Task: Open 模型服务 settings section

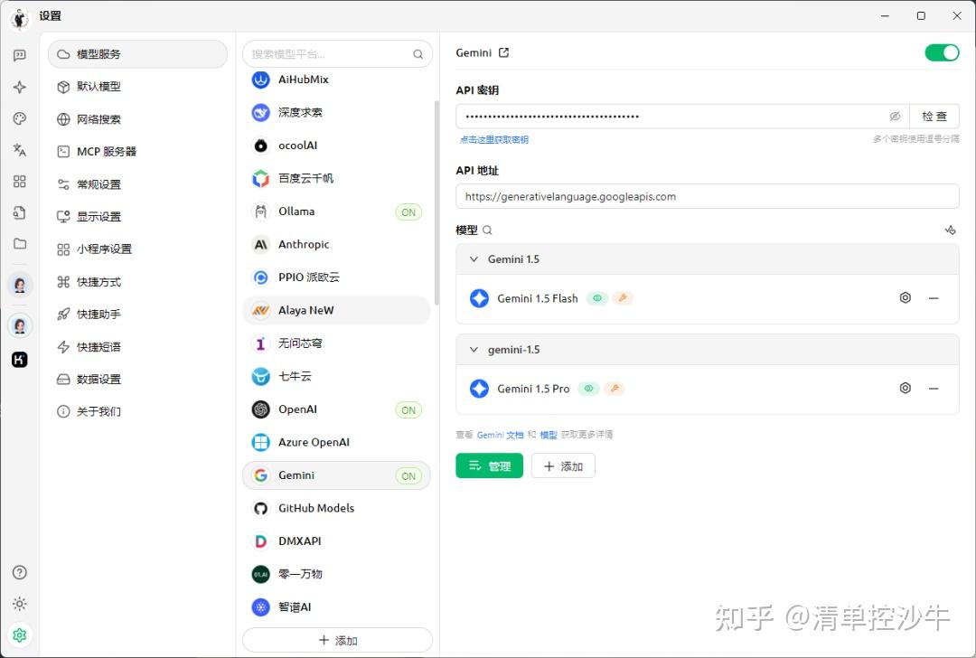Action: (137, 54)
